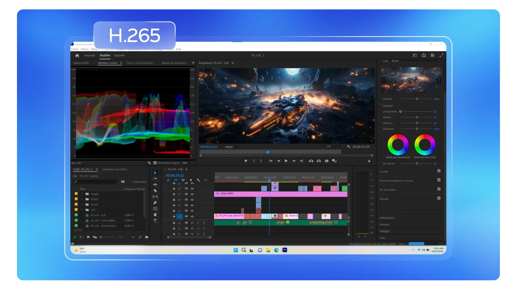Viewport: 517px width, 290px height.
Task: Open the Options d'effet panel tab
Action: [x=81, y=63]
